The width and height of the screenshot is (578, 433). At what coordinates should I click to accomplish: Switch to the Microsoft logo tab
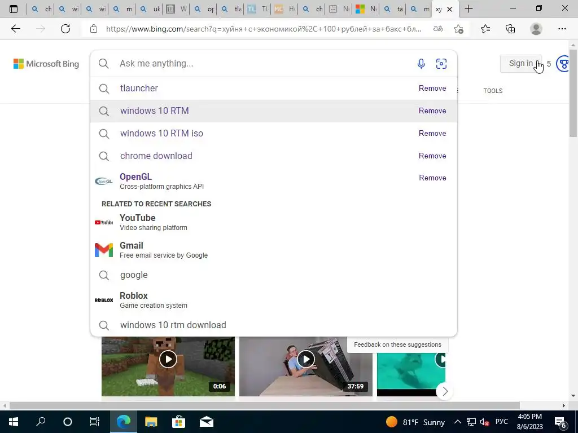(x=365, y=9)
